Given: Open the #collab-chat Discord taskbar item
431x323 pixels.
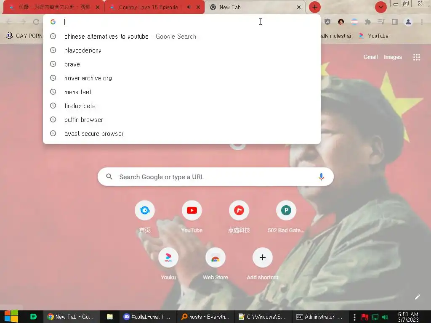Looking at the screenshot, I should tap(148, 317).
